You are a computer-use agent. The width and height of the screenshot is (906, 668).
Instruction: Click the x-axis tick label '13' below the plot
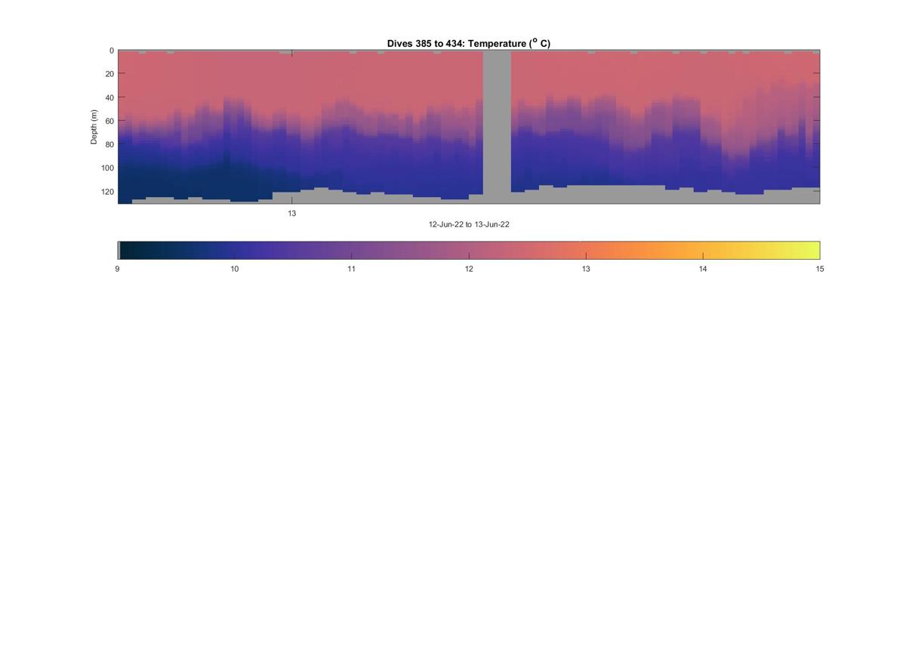coord(292,214)
